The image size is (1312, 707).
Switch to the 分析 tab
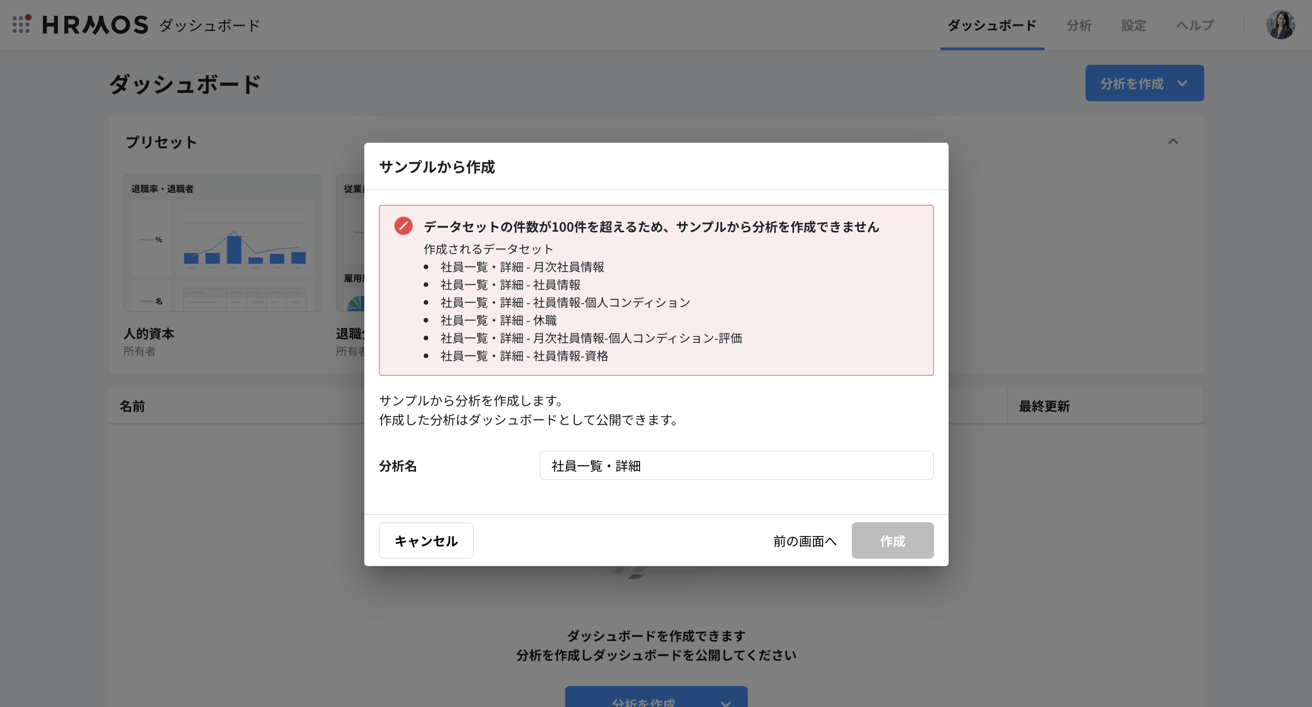pyautogui.click(x=1079, y=25)
